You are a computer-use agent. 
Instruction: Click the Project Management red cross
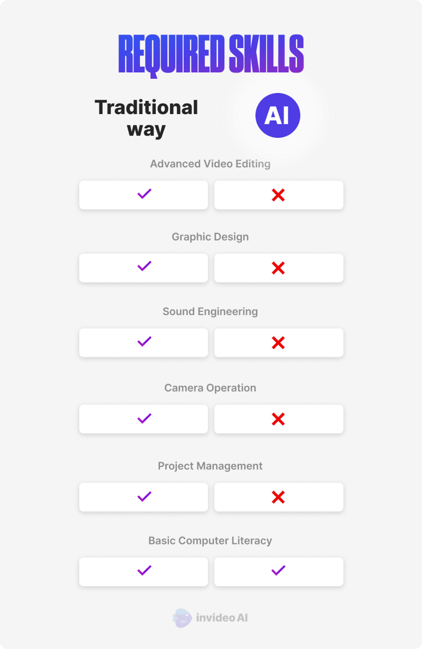tap(278, 497)
